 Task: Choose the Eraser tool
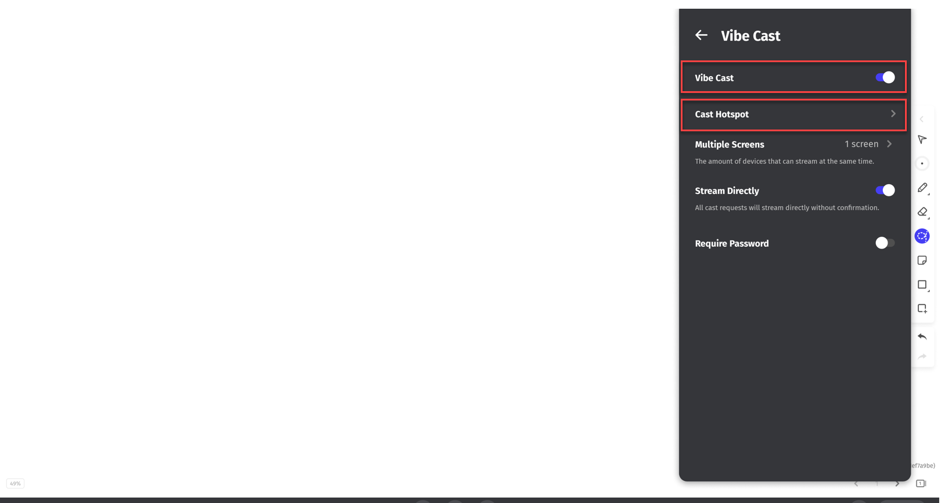coord(922,212)
